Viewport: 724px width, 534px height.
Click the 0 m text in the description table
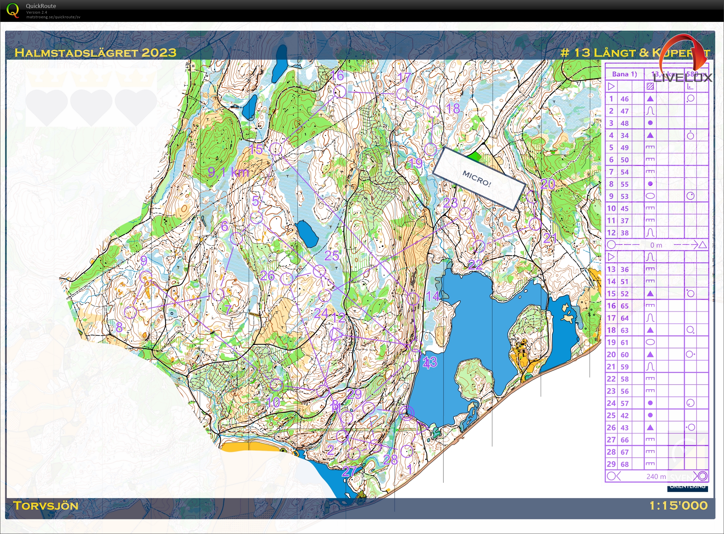[x=656, y=245]
